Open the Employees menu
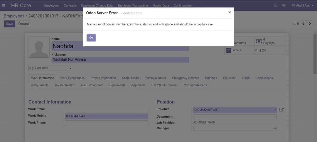The height and width of the screenshot is (142, 317). pyautogui.click(x=52, y=6)
